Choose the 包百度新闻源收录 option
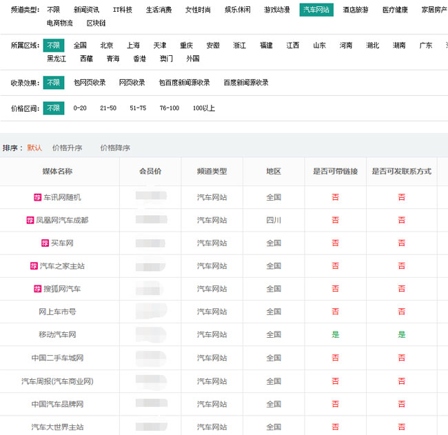 pyautogui.click(x=184, y=83)
